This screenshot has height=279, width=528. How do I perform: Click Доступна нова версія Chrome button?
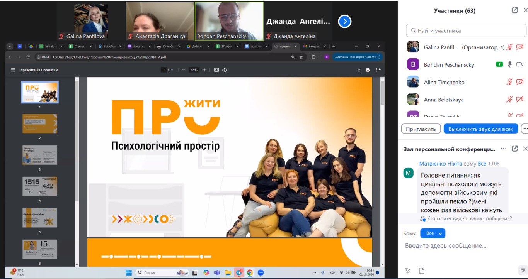click(357, 57)
